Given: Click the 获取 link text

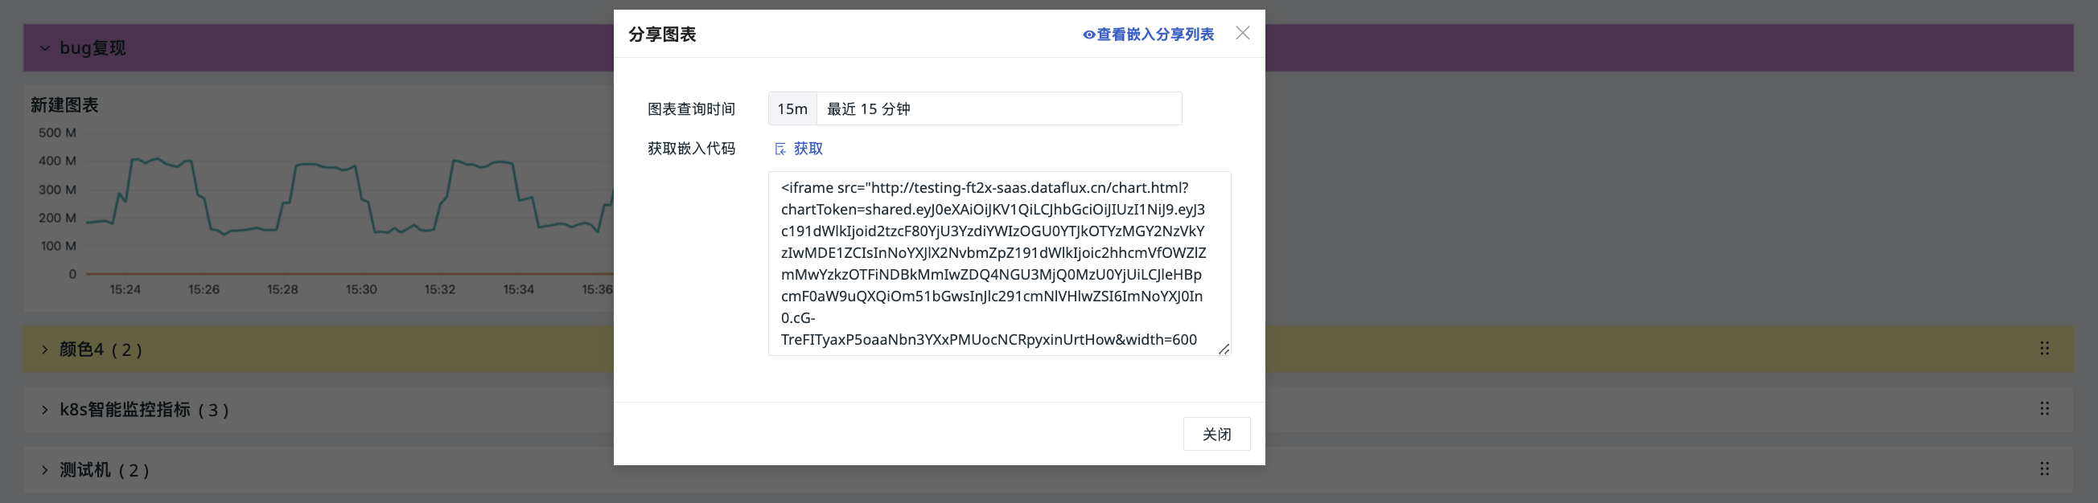Looking at the screenshot, I should click(x=808, y=149).
